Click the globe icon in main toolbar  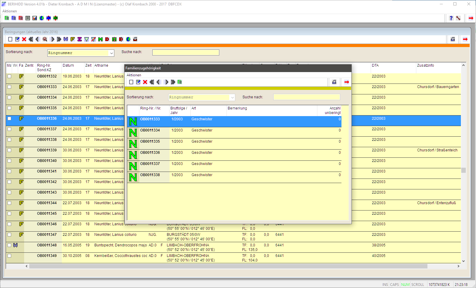pyautogui.click(x=42, y=18)
